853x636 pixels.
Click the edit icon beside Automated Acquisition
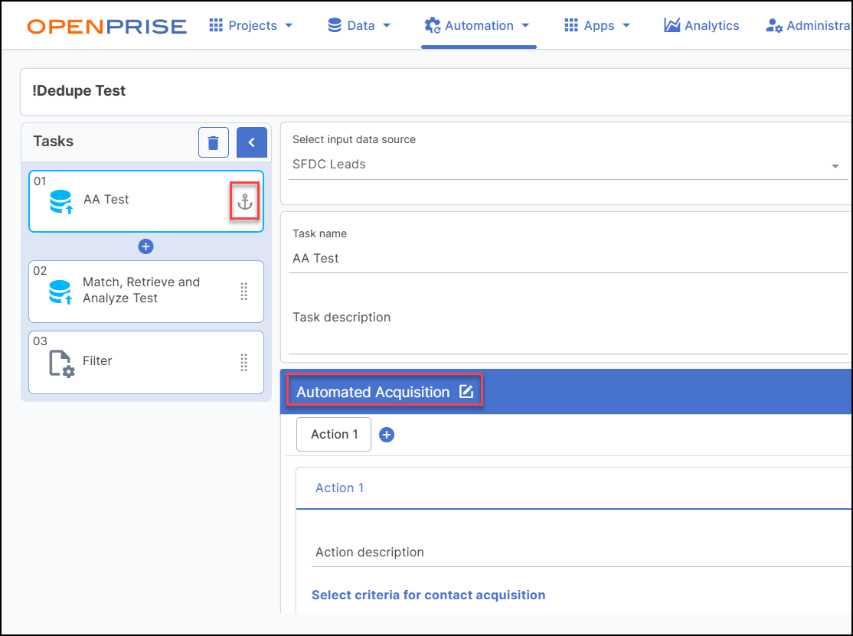point(466,392)
